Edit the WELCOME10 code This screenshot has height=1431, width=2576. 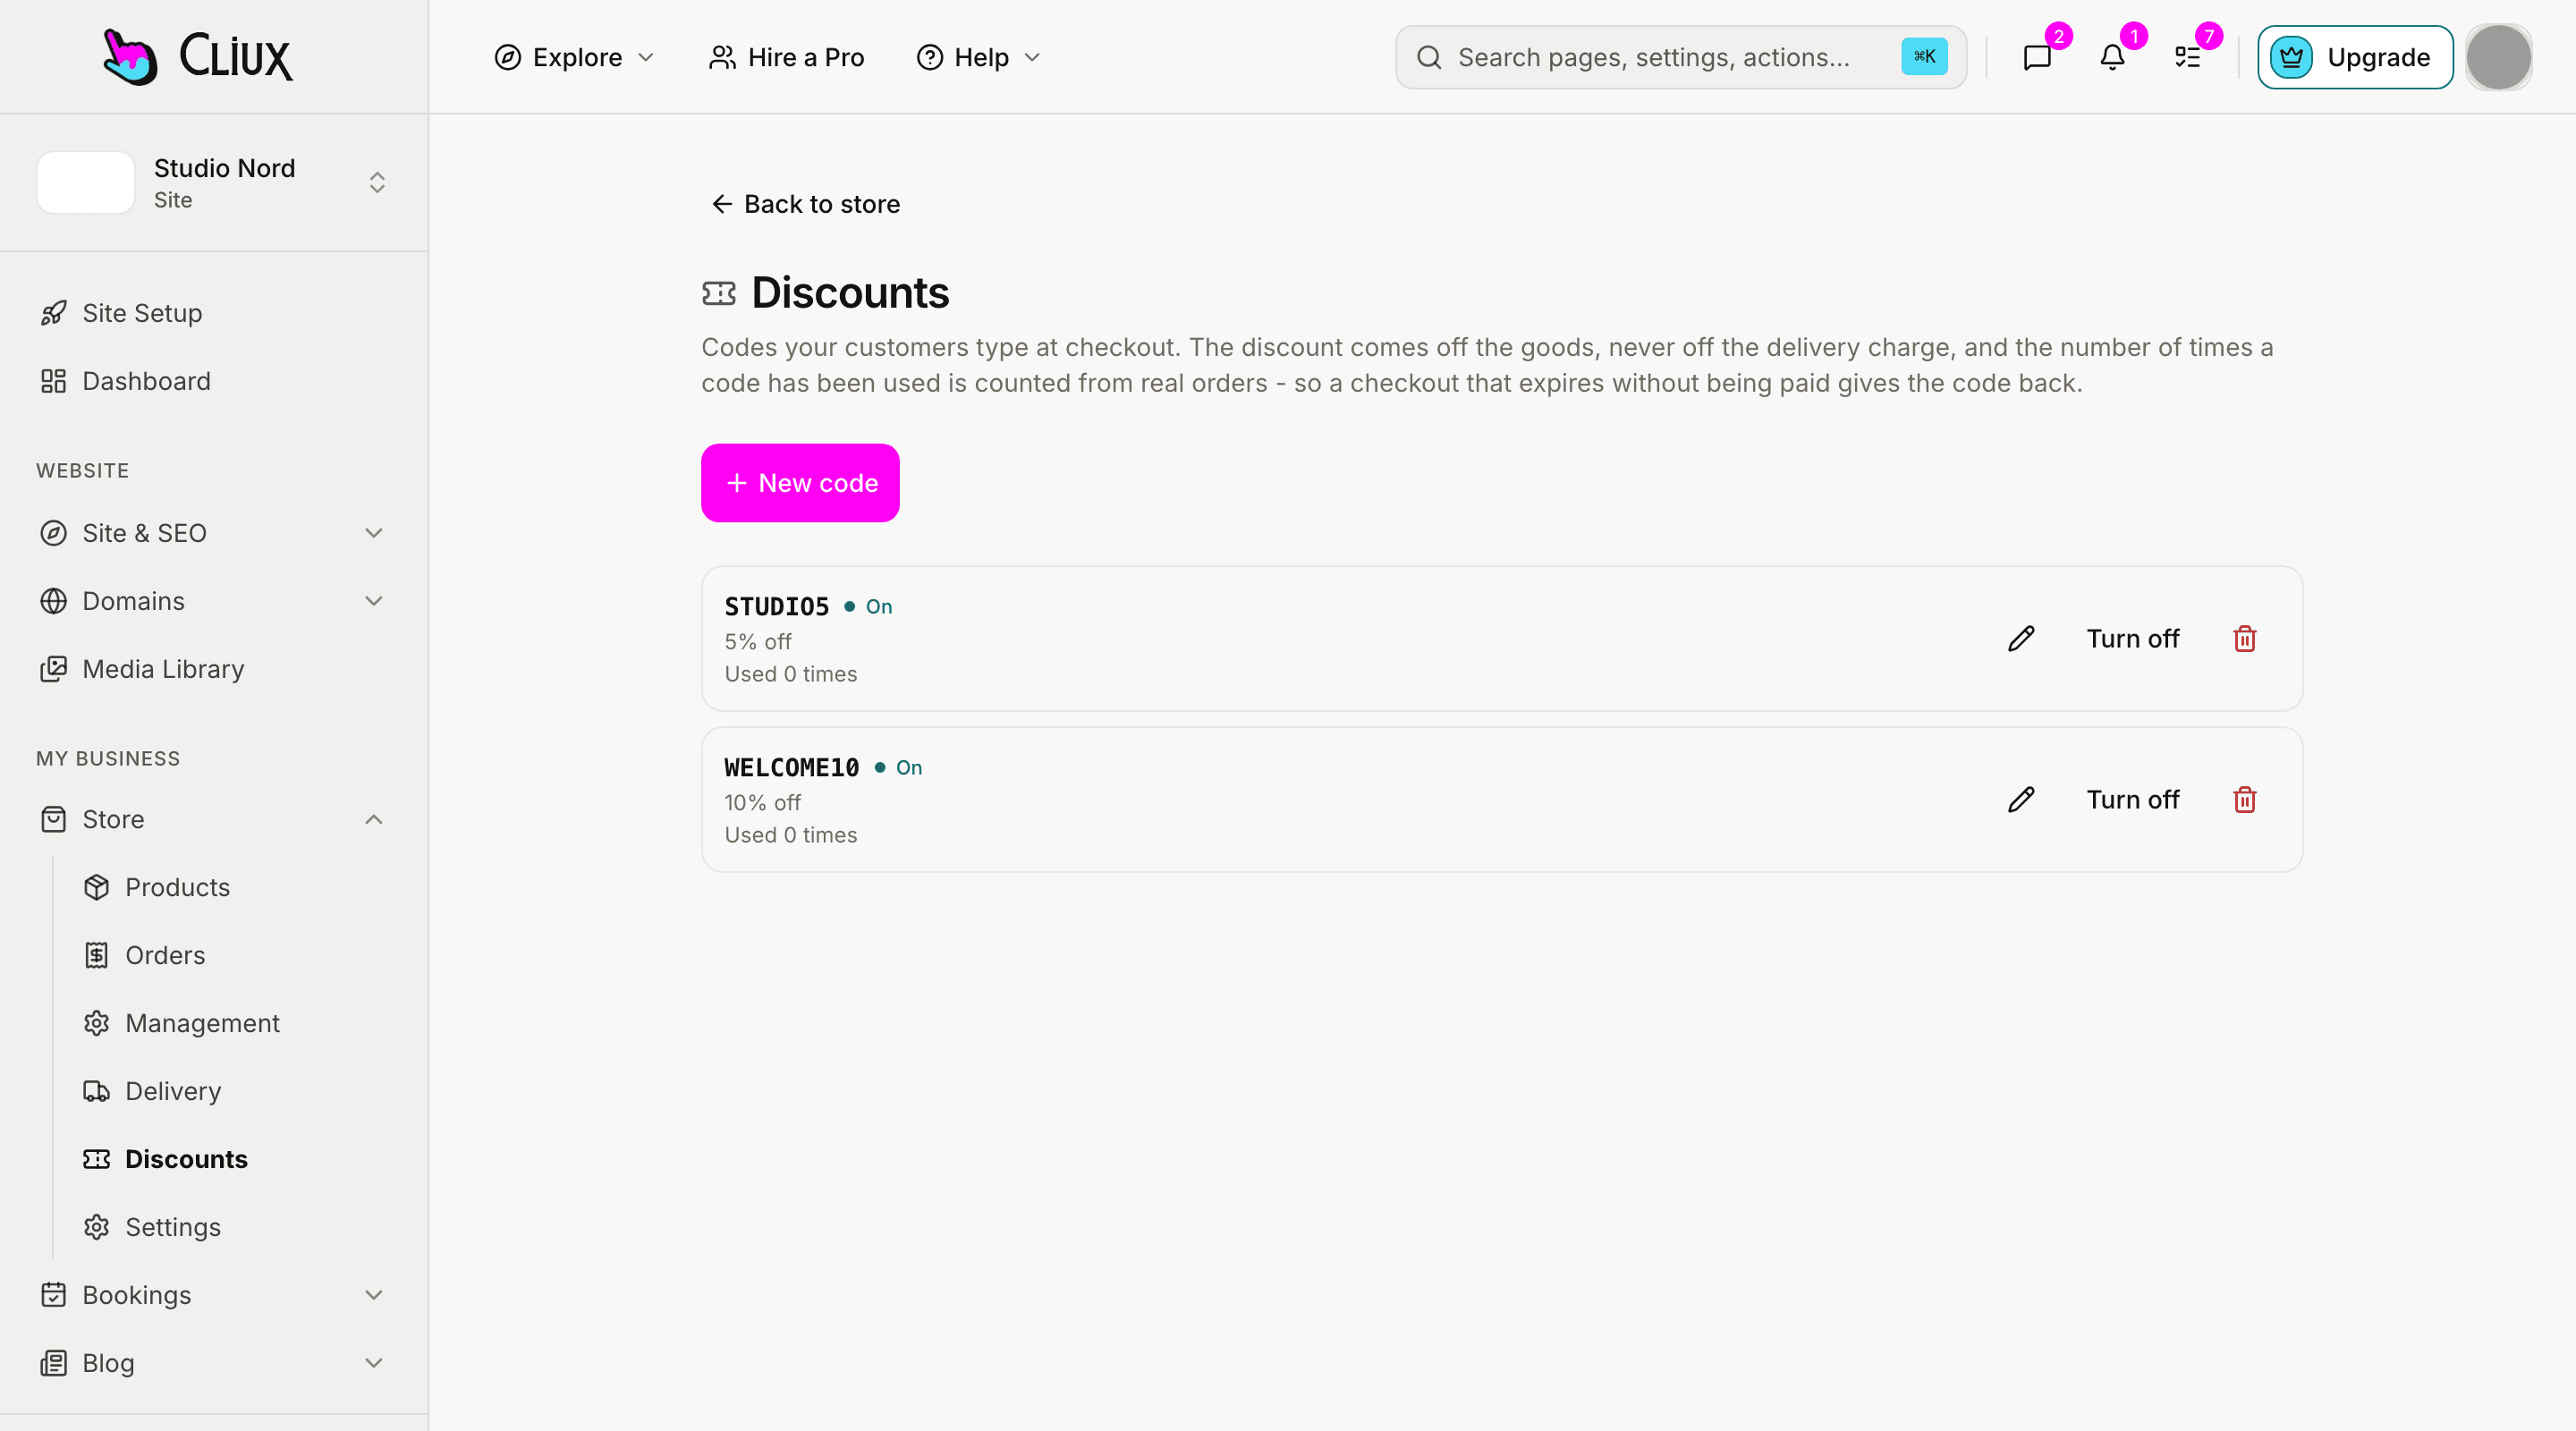2021,800
